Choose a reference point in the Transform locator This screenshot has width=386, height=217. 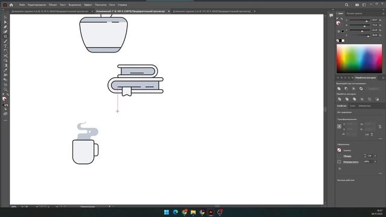tap(339, 127)
